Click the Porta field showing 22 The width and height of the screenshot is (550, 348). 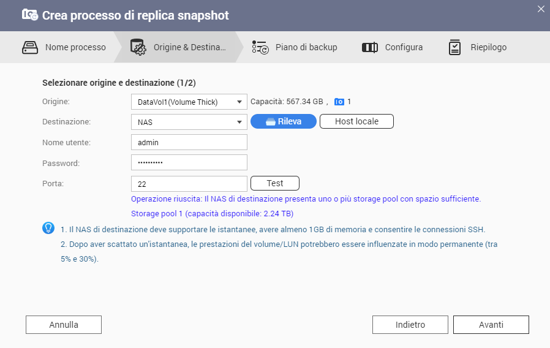(x=189, y=184)
